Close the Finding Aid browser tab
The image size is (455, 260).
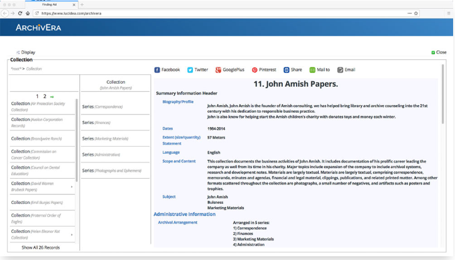click(x=74, y=4)
